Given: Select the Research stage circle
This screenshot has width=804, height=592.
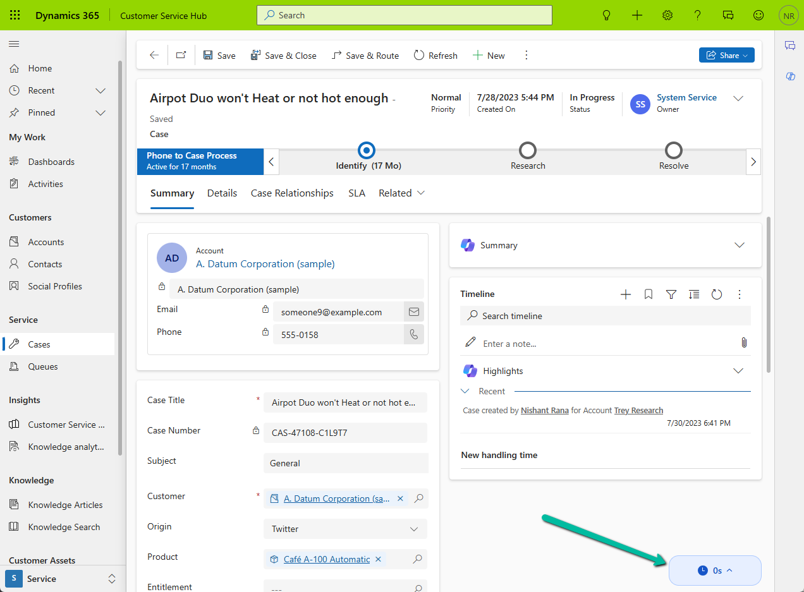Looking at the screenshot, I should point(528,151).
